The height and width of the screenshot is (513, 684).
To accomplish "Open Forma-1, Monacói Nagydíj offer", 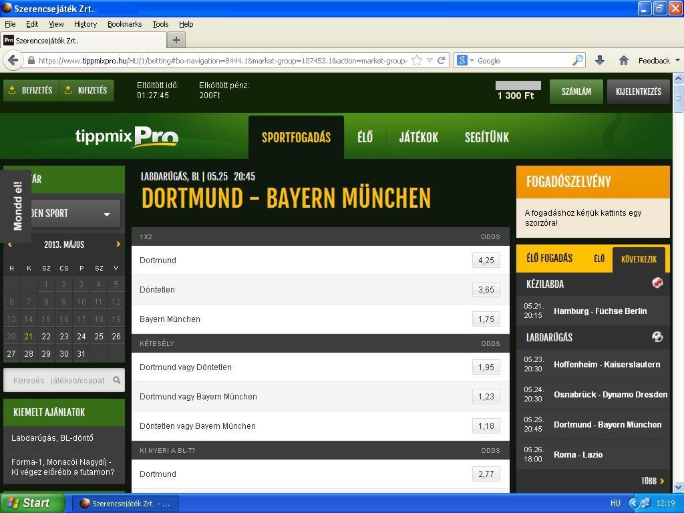I will [64, 467].
